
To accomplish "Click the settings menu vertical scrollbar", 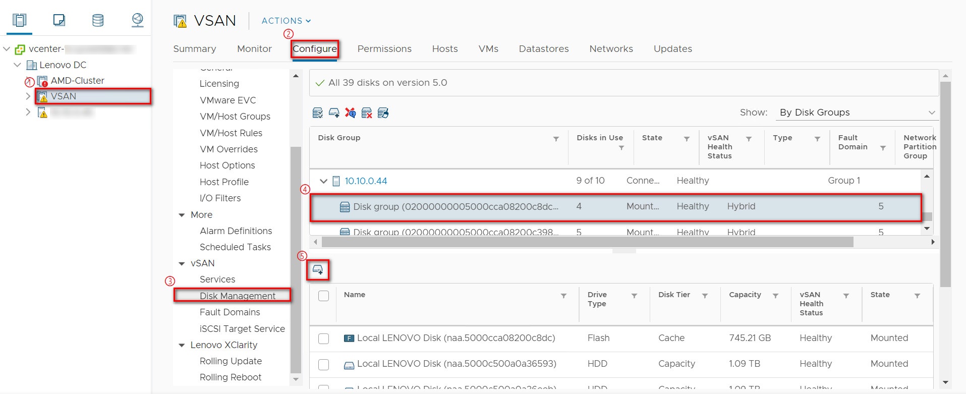I will tap(296, 260).
